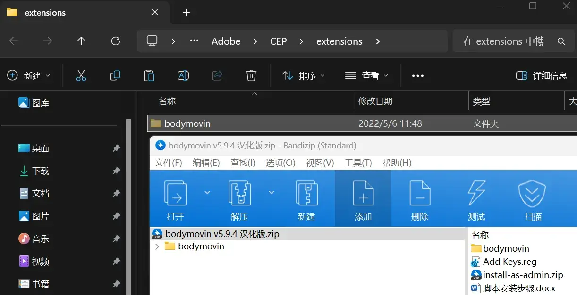Click the pin icon beside 音乐
This screenshot has width=577, height=295.
[116, 239]
